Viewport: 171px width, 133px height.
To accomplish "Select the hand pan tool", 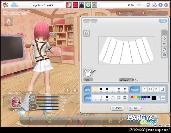I will pyautogui.click(x=164, y=49).
